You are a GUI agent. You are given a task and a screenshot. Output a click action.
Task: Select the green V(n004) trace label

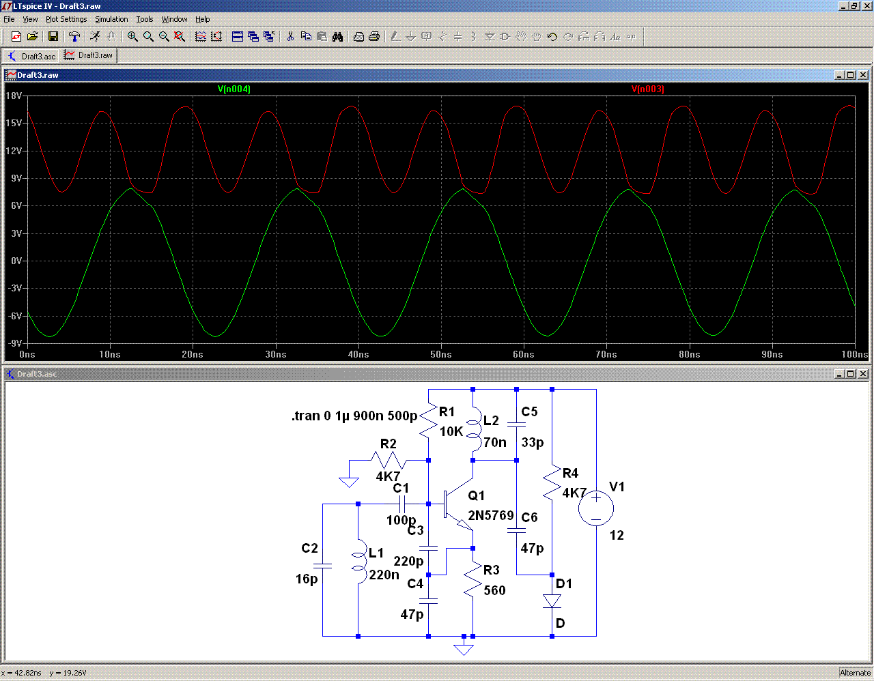(234, 89)
